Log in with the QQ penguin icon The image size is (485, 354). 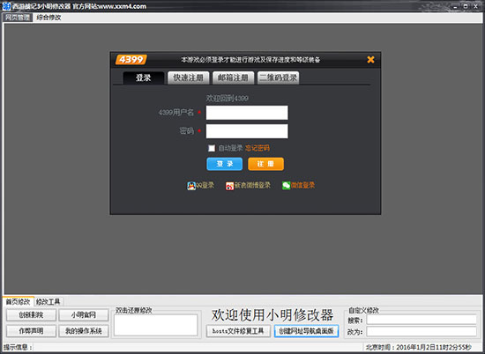[x=191, y=186]
